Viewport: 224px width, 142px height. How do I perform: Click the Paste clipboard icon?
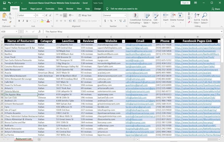point(5,16)
